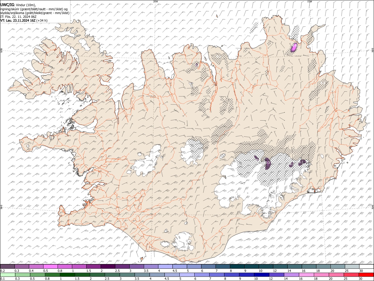Click the bright red swatch labeled 30
Image resolution: width=374 pixels, height=281 pixels.
(366, 275)
